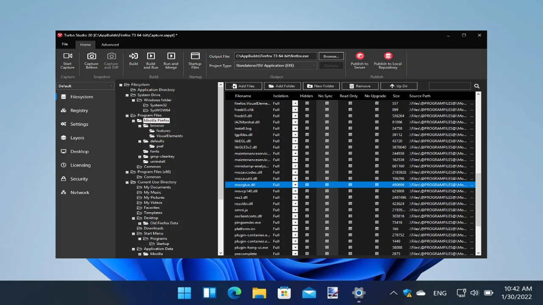Click the Browse... button
The height and width of the screenshot is (305, 543).
(331, 56)
